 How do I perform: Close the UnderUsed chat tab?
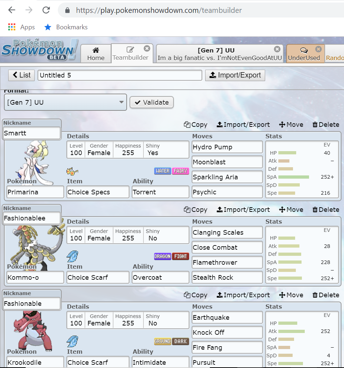[x=318, y=49]
